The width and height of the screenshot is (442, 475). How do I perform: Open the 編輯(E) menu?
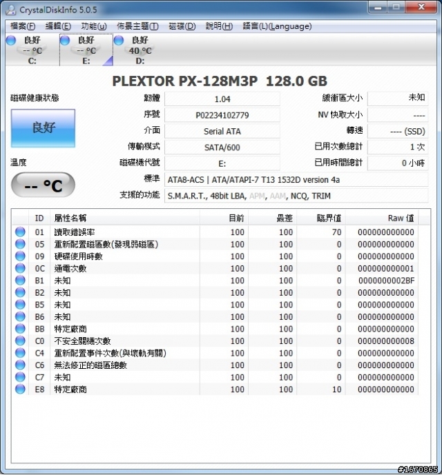coord(58,26)
